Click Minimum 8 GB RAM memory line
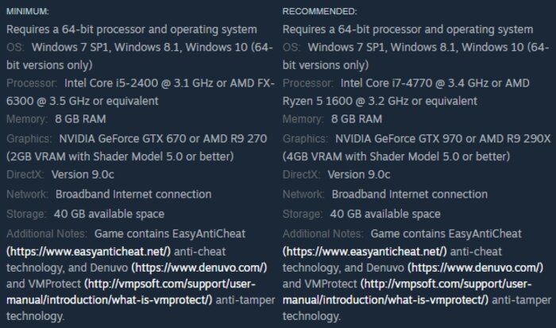Screen dimensions: 556x328 tap(56, 119)
